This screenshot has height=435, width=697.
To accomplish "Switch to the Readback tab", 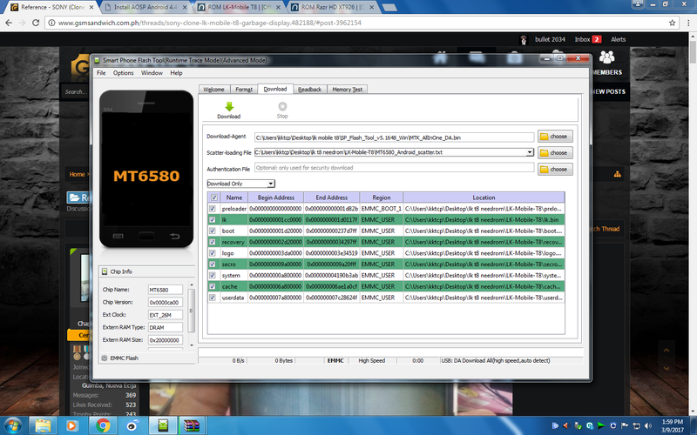I will click(310, 90).
